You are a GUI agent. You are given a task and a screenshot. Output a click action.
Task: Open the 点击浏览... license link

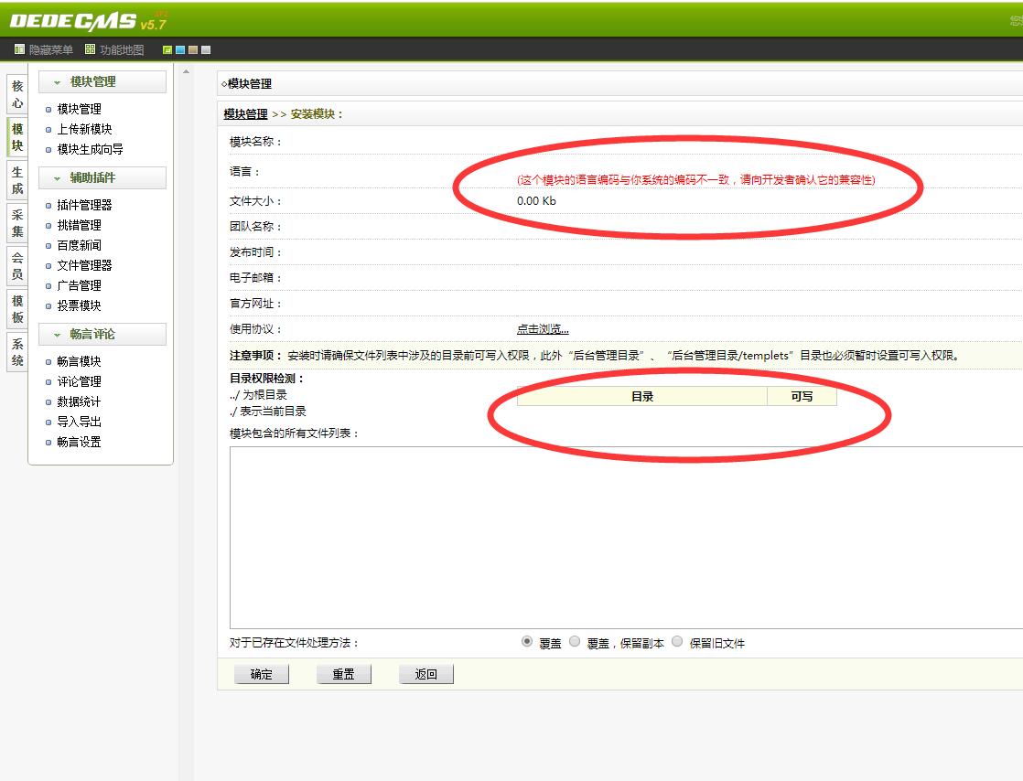(x=543, y=329)
